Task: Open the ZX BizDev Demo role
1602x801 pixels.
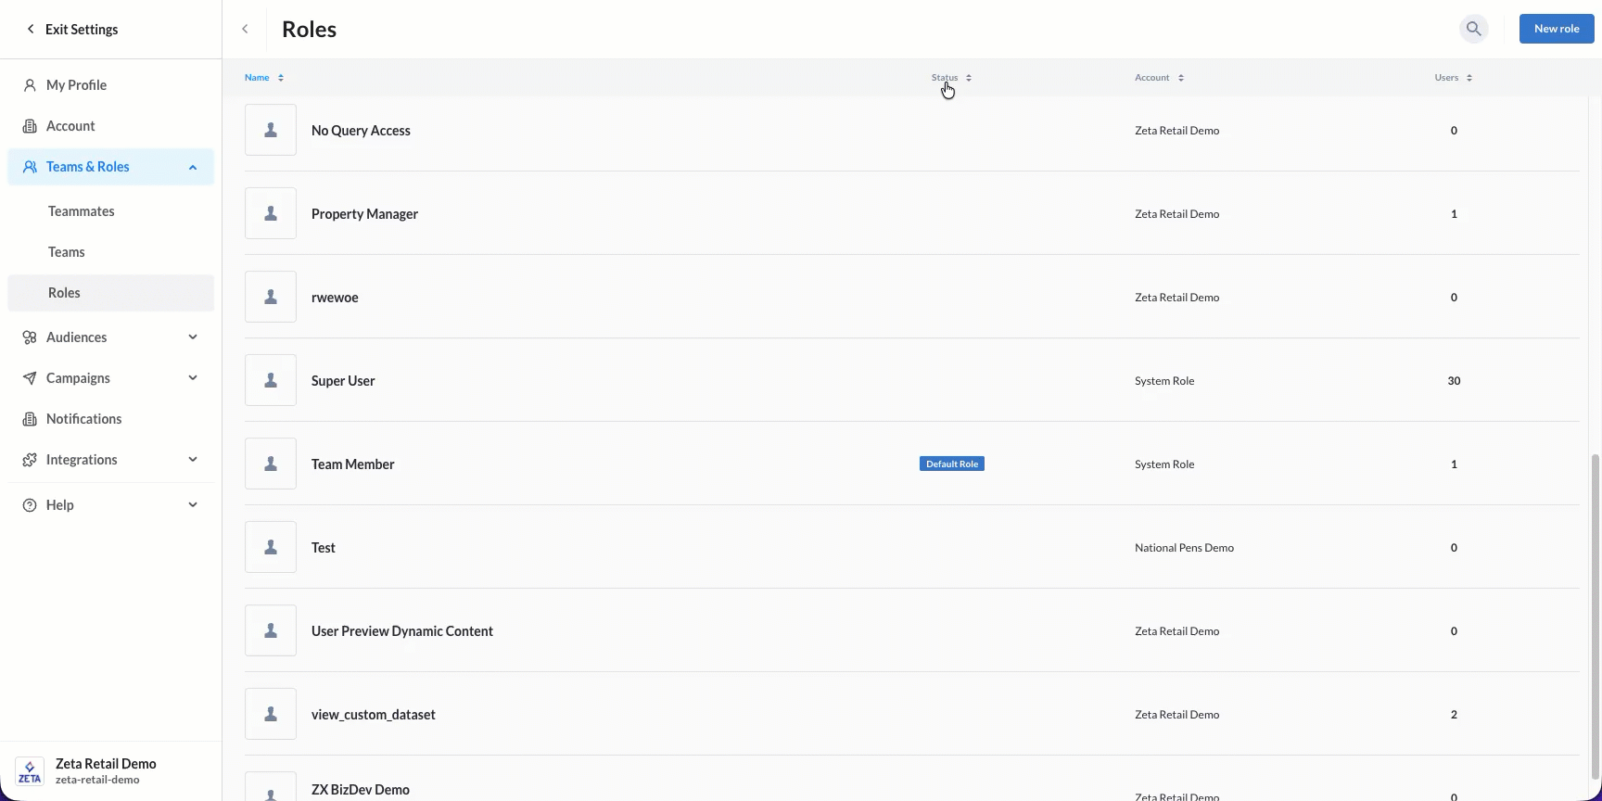Action: click(361, 790)
